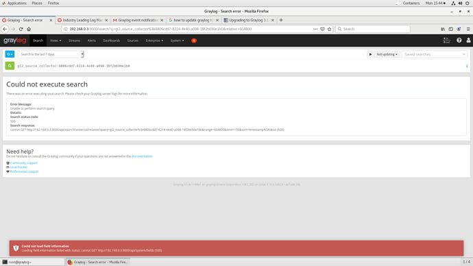Go to the Streams page
The width and height of the screenshot is (473, 266).
coord(74,40)
